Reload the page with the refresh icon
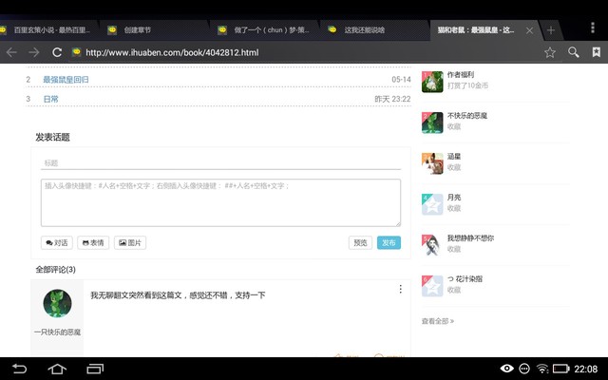 click(57, 52)
